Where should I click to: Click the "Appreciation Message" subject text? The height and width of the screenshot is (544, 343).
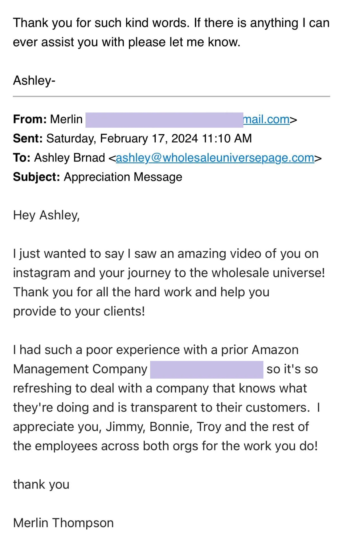123,177
